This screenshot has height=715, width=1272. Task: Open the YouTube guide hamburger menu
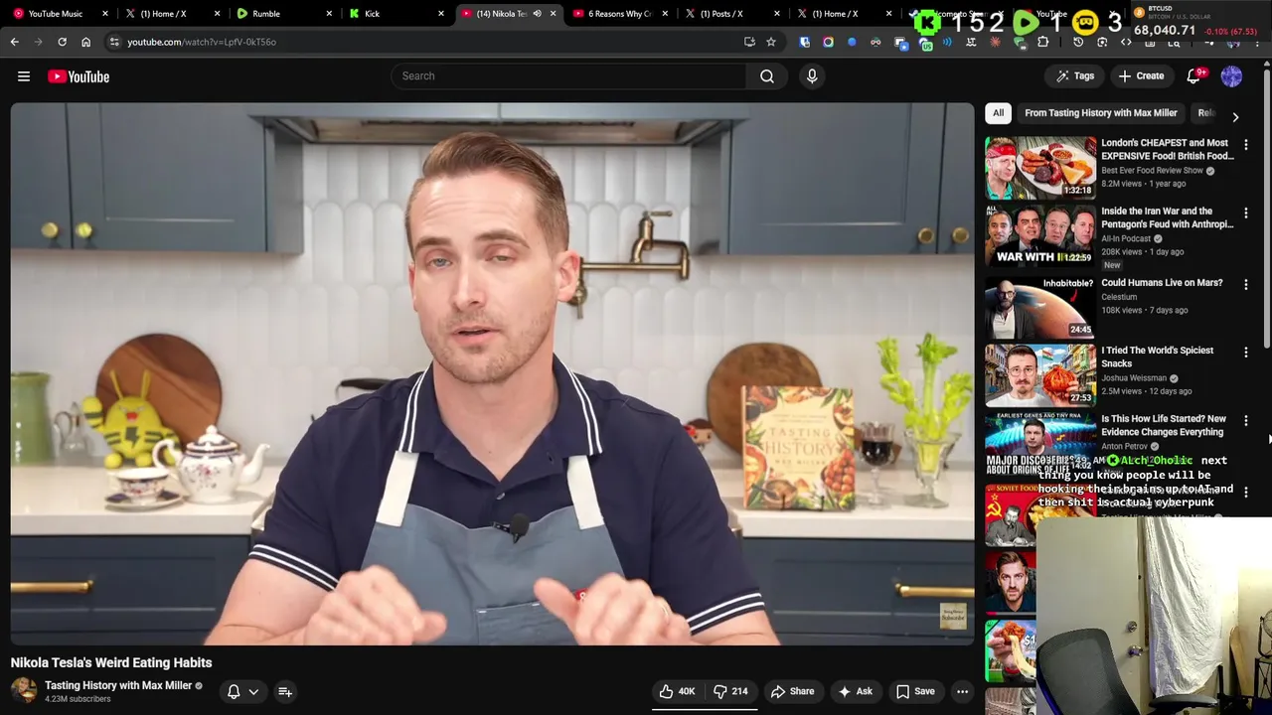click(x=24, y=76)
